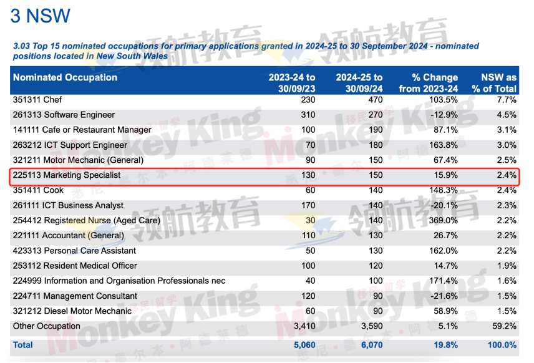This screenshot has width=534, height=363.
Task: Click '141111 Cafe or Restaurant Manager' text
Action: point(82,130)
